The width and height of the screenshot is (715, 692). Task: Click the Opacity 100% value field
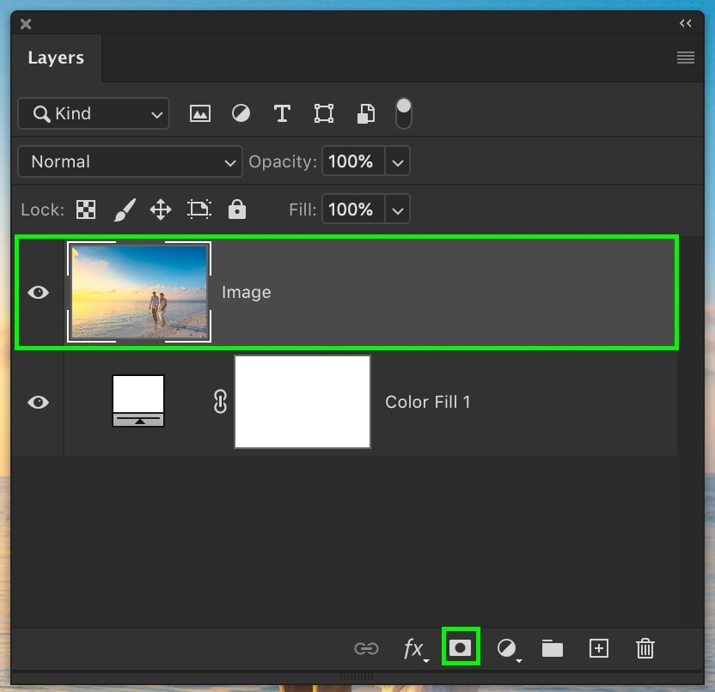point(353,161)
